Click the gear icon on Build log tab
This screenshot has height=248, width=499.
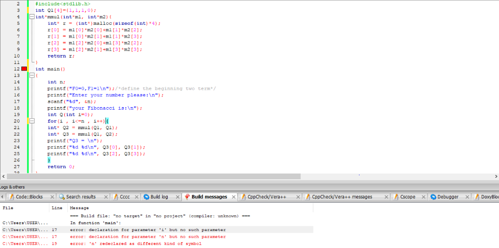[x=146, y=197]
